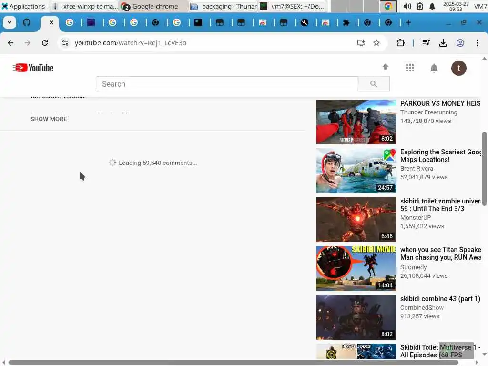Click the 'Loading 59,540 comments...' text
The height and width of the screenshot is (366, 488).
(x=158, y=163)
